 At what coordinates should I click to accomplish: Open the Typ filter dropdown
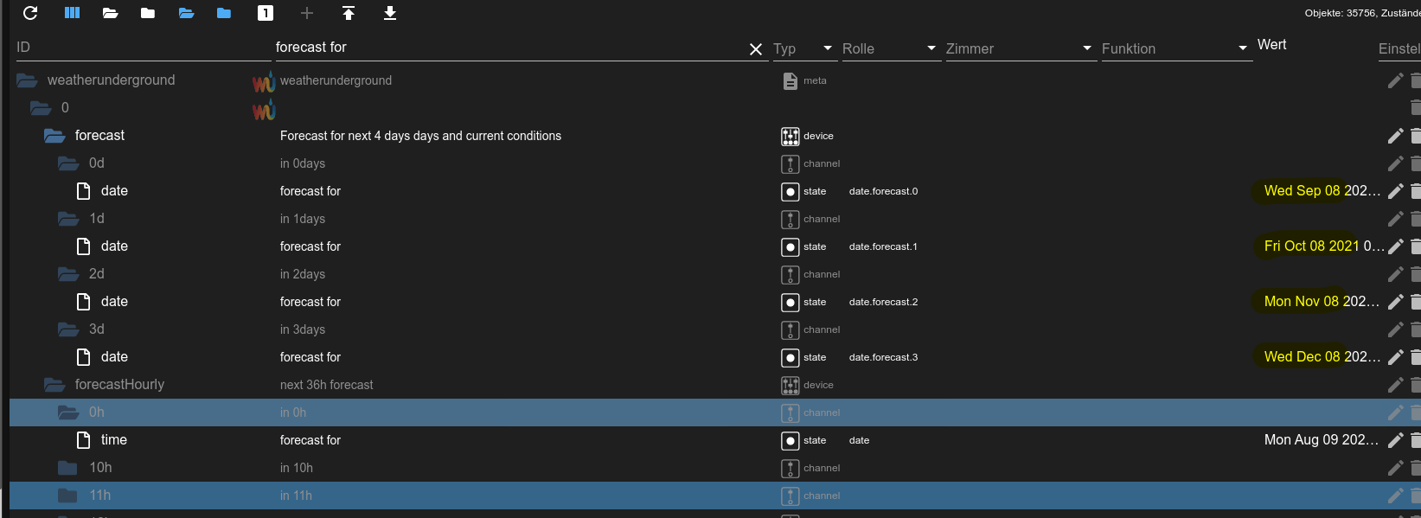803,48
